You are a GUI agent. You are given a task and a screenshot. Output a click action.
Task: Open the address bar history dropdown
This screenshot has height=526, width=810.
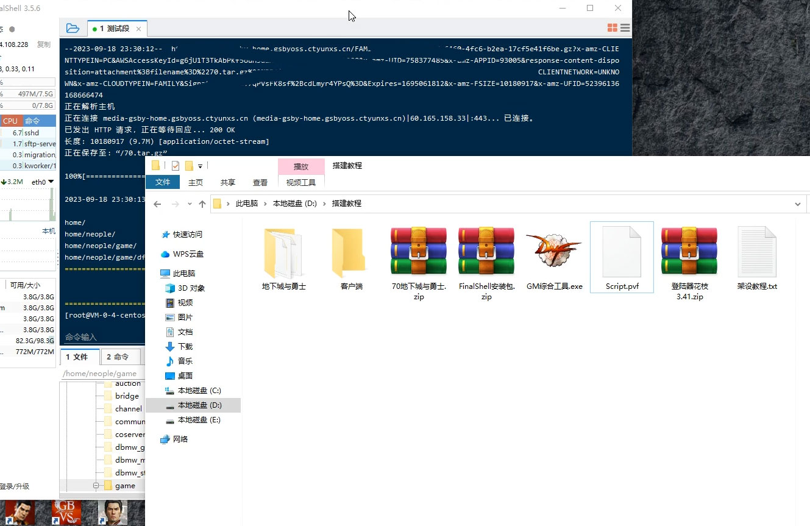point(798,203)
